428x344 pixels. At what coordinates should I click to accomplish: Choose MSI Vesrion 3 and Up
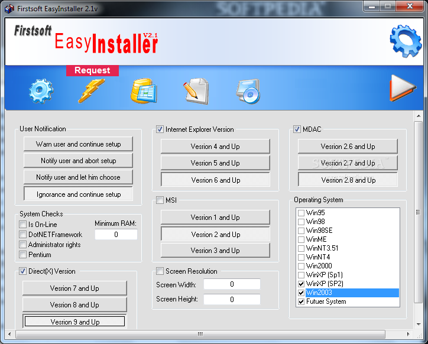tap(215, 251)
